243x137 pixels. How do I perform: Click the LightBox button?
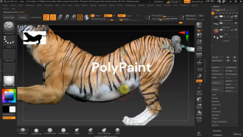click(x=22, y=18)
